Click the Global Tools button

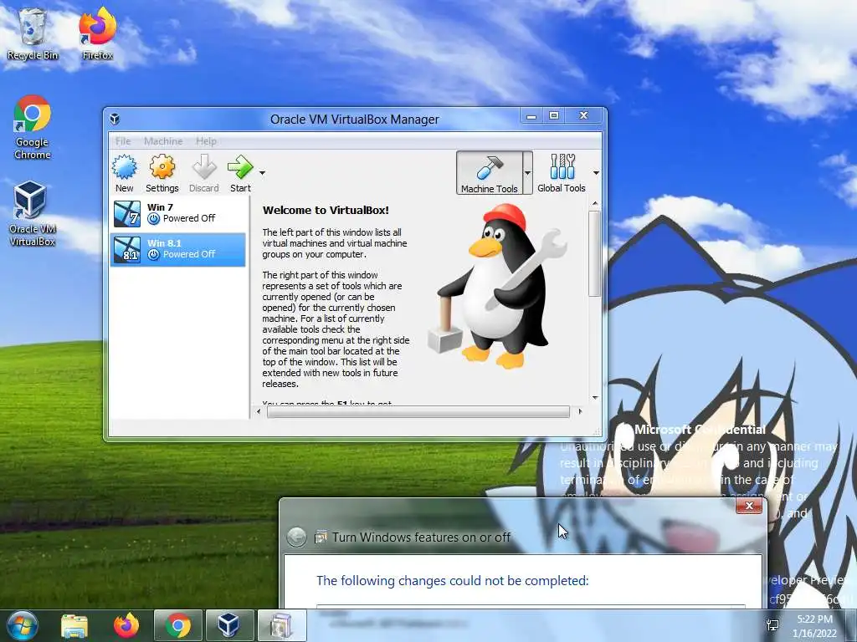click(562, 173)
